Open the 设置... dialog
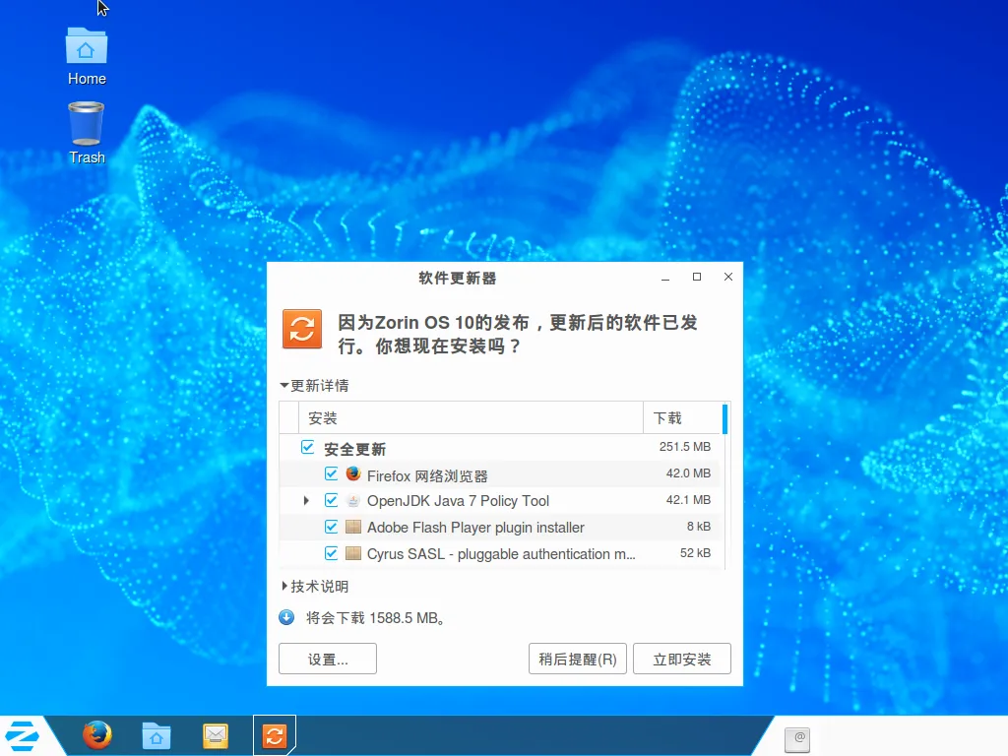 328,659
